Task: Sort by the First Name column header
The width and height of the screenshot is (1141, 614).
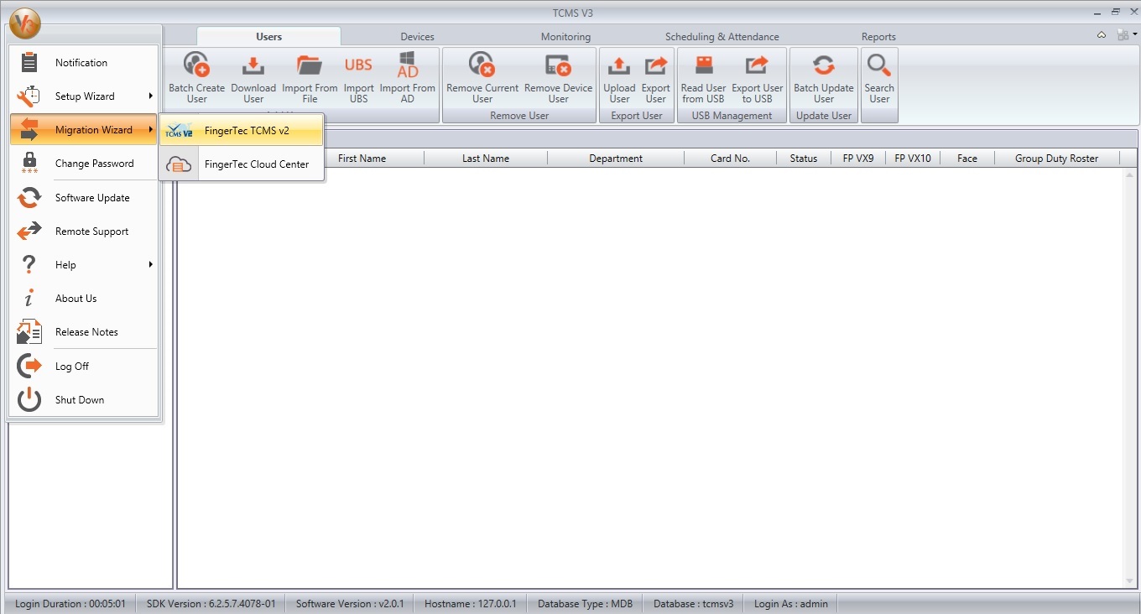Action: (362, 159)
